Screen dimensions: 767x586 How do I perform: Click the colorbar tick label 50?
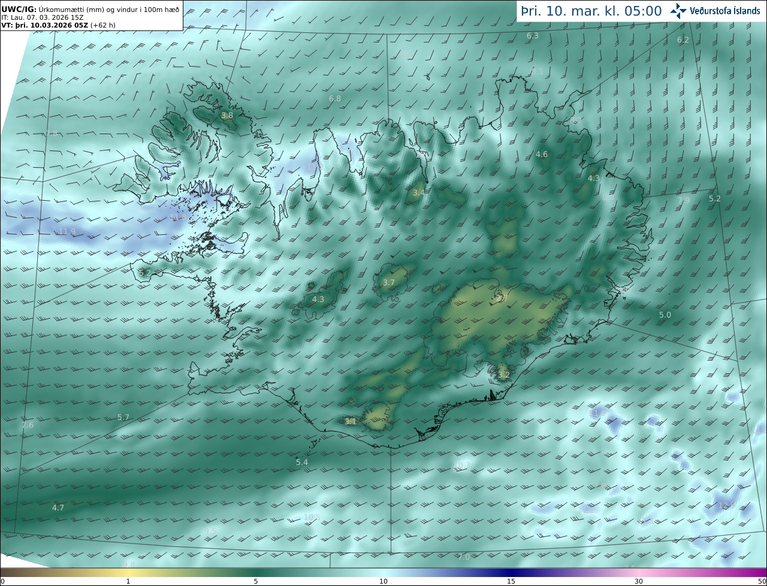tap(762, 581)
